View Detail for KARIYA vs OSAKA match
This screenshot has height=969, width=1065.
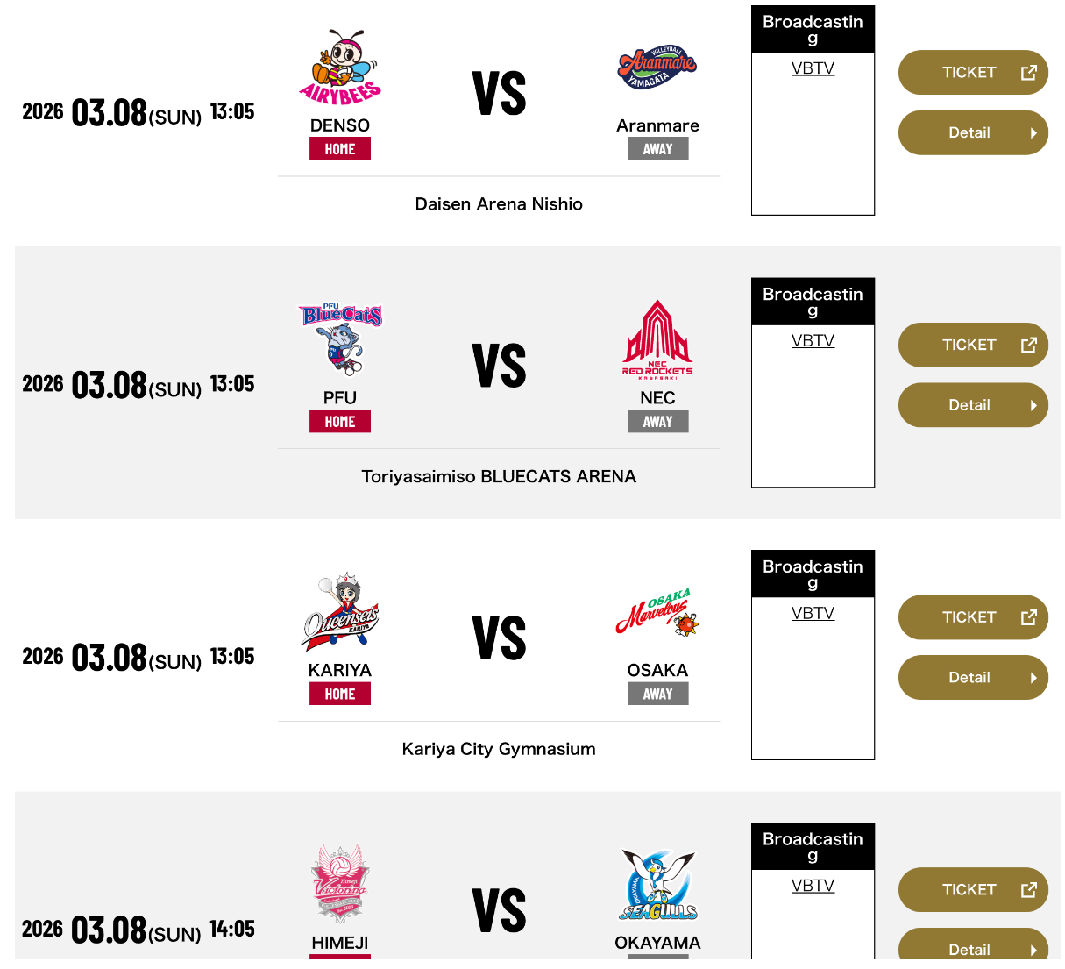tap(973, 678)
